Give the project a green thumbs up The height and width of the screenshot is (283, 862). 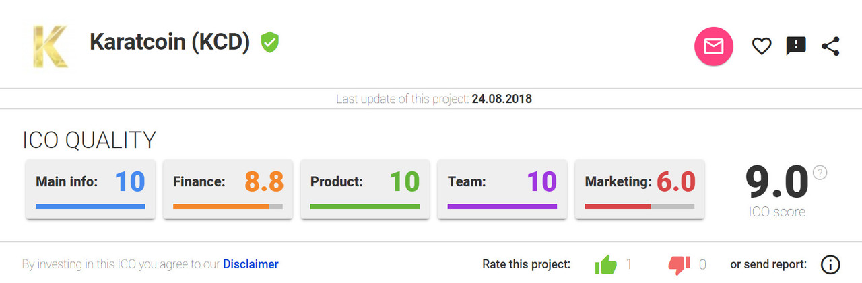point(606,265)
